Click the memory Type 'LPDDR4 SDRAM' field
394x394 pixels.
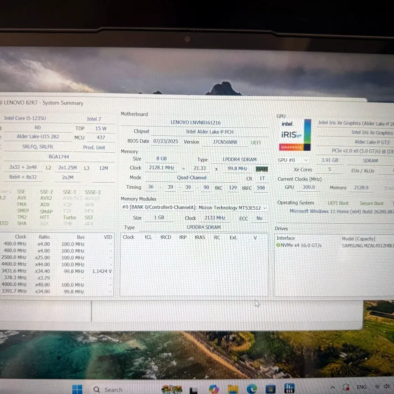[x=239, y=159]
